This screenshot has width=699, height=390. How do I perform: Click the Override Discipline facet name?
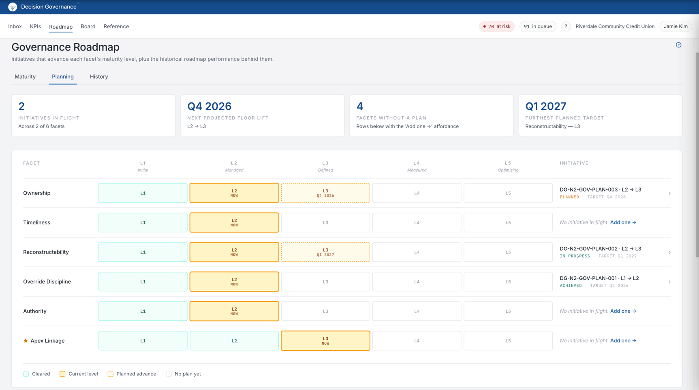coord(47,281)
